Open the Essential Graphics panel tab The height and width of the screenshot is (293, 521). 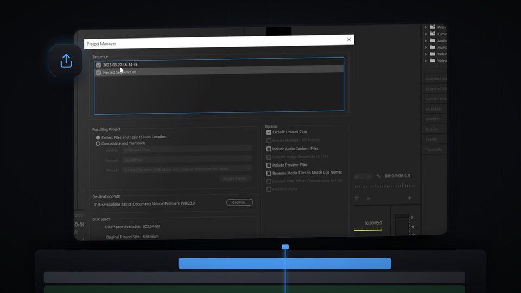point(436,79)
